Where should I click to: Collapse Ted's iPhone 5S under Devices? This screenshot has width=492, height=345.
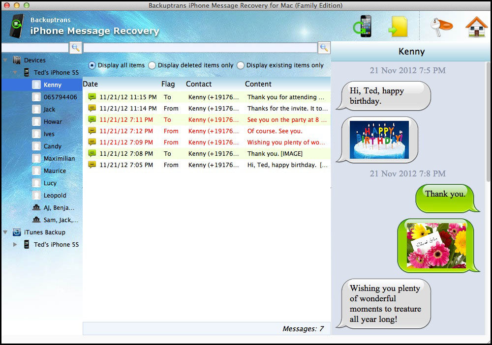coord(15,72)
